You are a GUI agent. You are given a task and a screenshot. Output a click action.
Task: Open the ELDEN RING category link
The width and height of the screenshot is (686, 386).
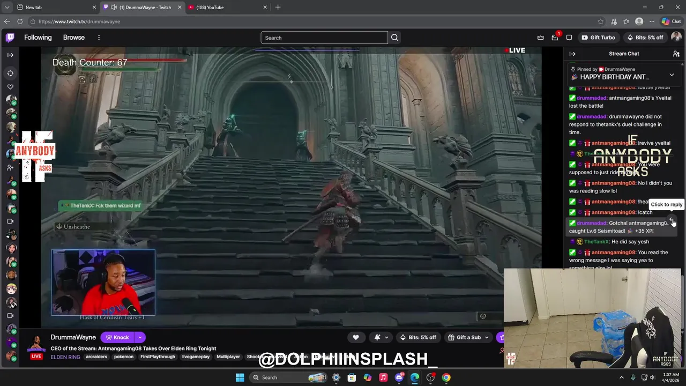coord(65,357)
